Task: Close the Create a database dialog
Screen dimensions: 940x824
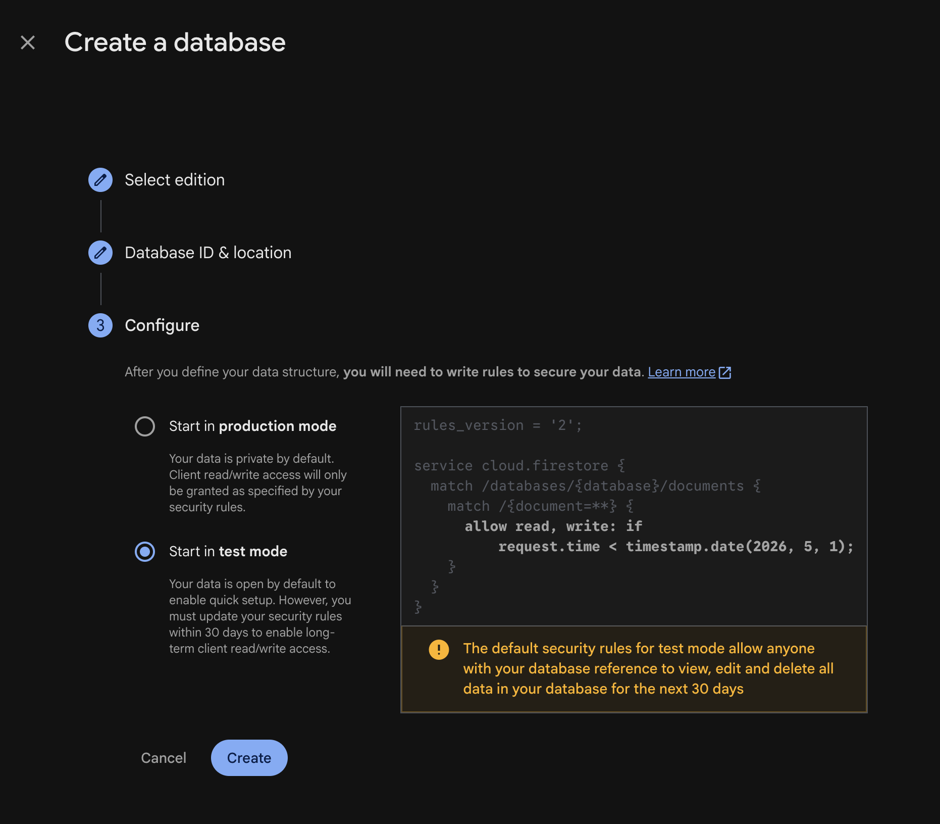Action: pyautogui.click(x=28, y=42)
